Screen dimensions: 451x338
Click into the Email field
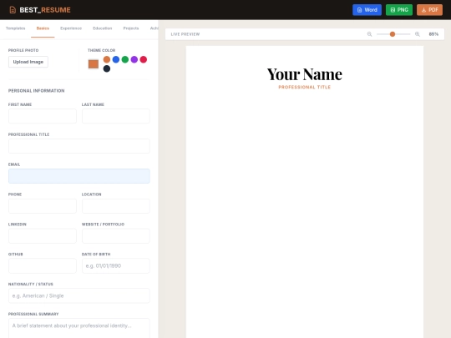click(x=79, y=176)
